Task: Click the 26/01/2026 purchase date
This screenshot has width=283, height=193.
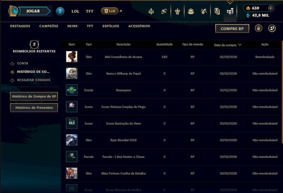Action: point(228,74)
